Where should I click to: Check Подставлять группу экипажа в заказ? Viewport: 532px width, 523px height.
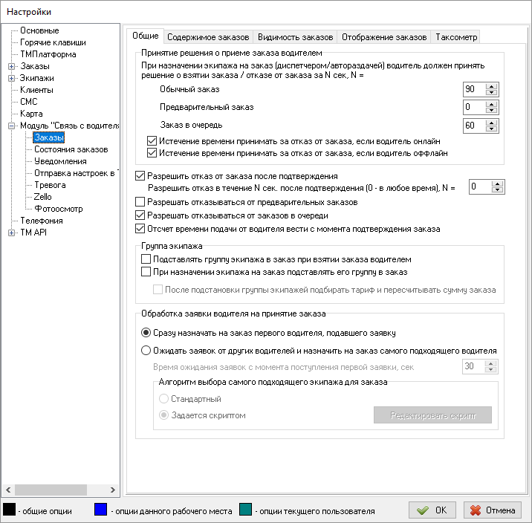tap(146, 259)
